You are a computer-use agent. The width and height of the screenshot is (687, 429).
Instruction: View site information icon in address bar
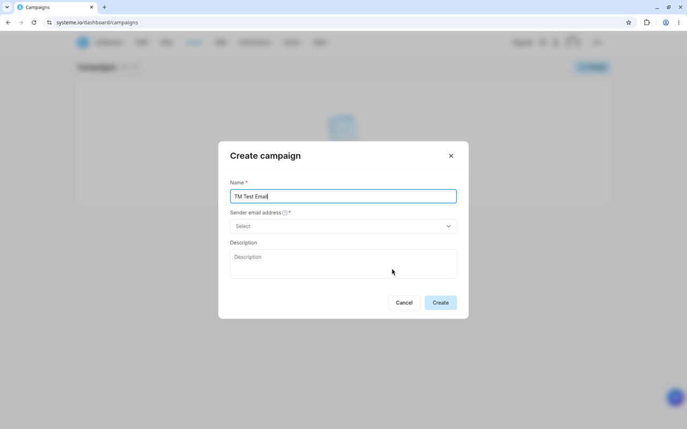[49, 23]
